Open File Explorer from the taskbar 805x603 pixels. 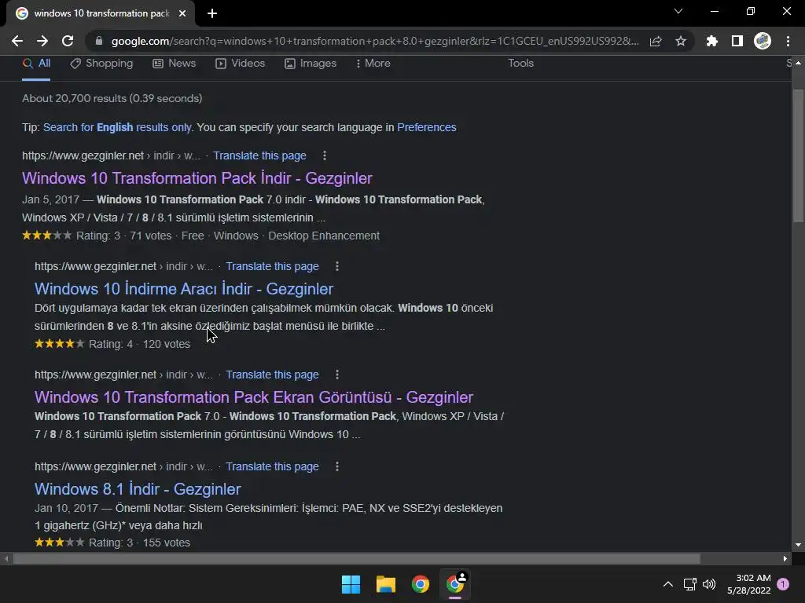click(x=385, y=584)
